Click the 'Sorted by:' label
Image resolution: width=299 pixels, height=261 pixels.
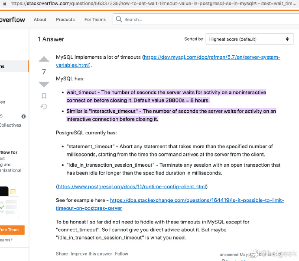tap(194, 39)
